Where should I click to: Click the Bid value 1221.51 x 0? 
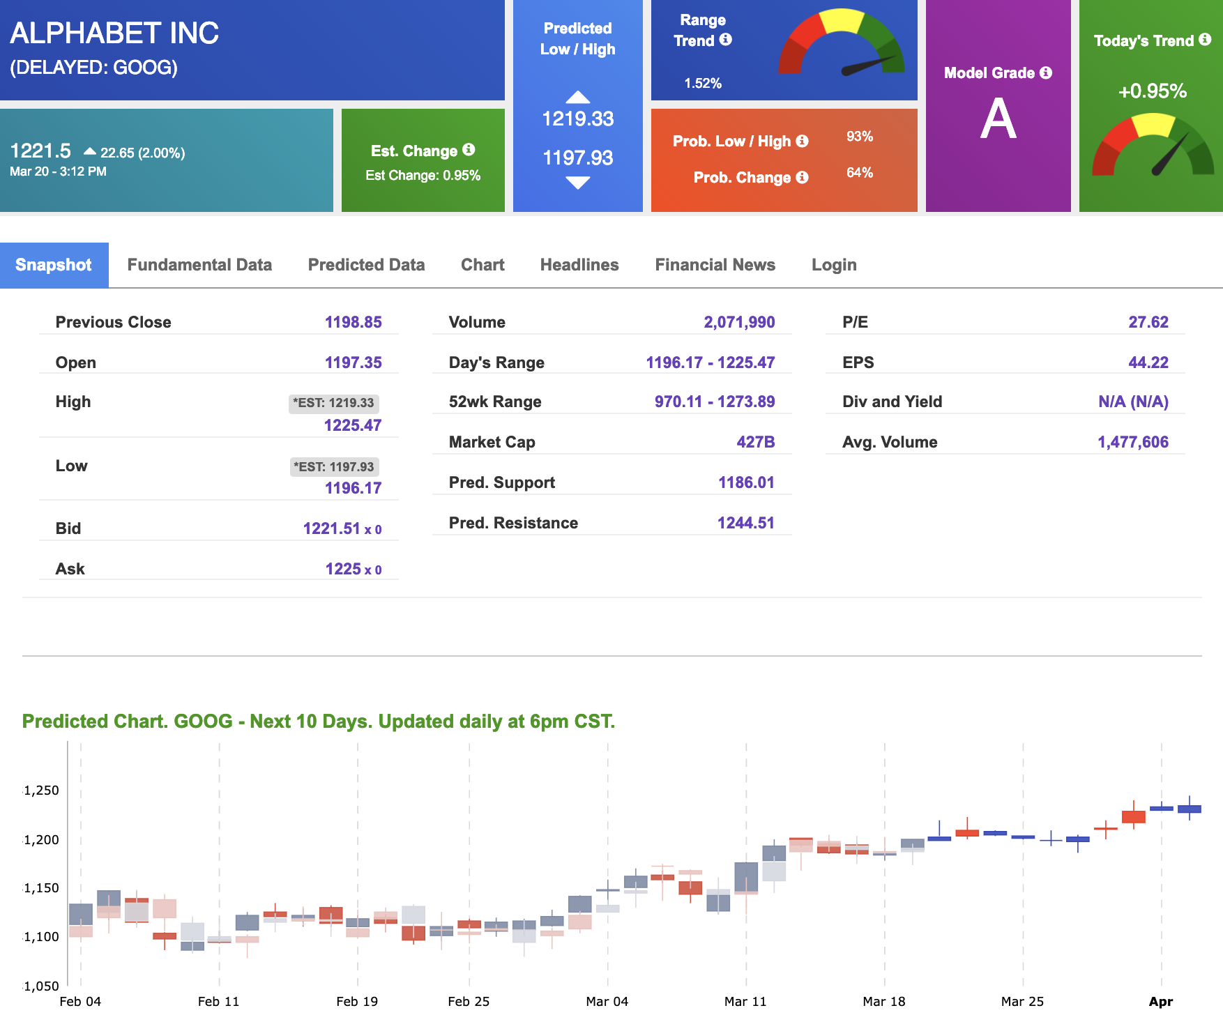[342, 528]
